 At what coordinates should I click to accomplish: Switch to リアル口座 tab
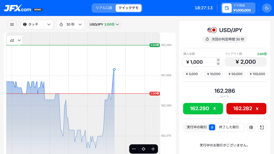tap(104, 8)
